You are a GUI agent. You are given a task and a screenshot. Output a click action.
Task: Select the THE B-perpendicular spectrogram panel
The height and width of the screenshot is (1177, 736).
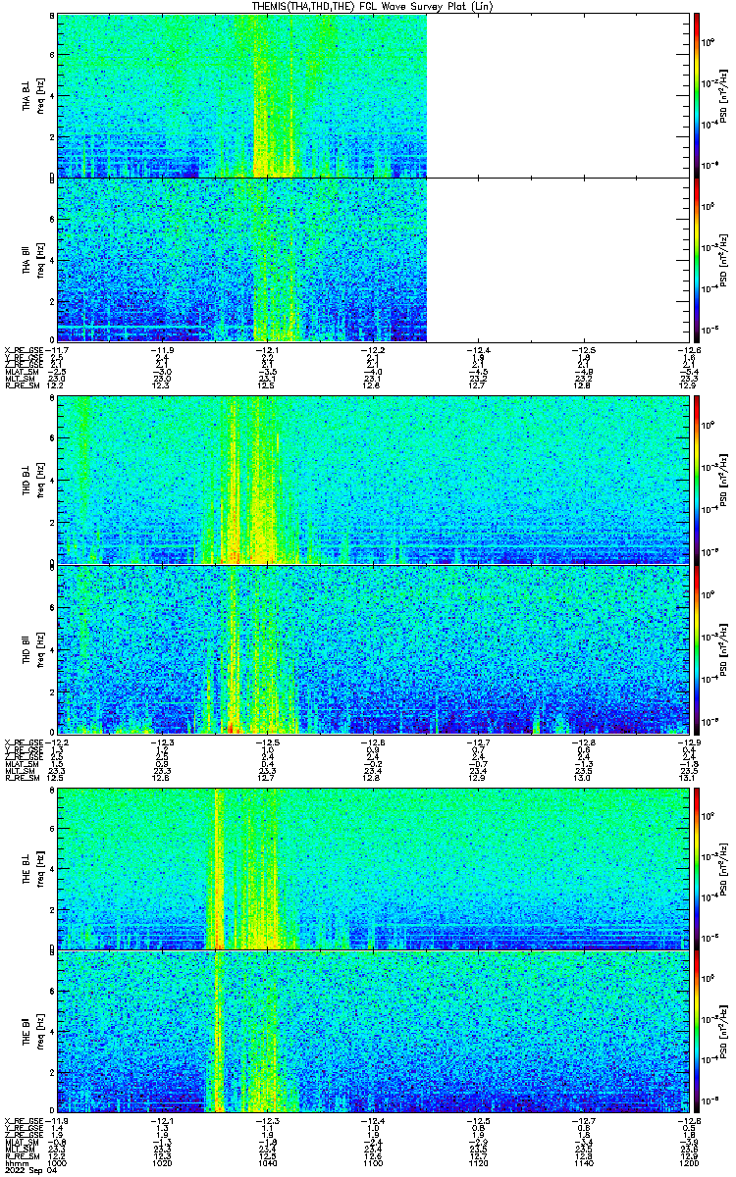[372, 868]
